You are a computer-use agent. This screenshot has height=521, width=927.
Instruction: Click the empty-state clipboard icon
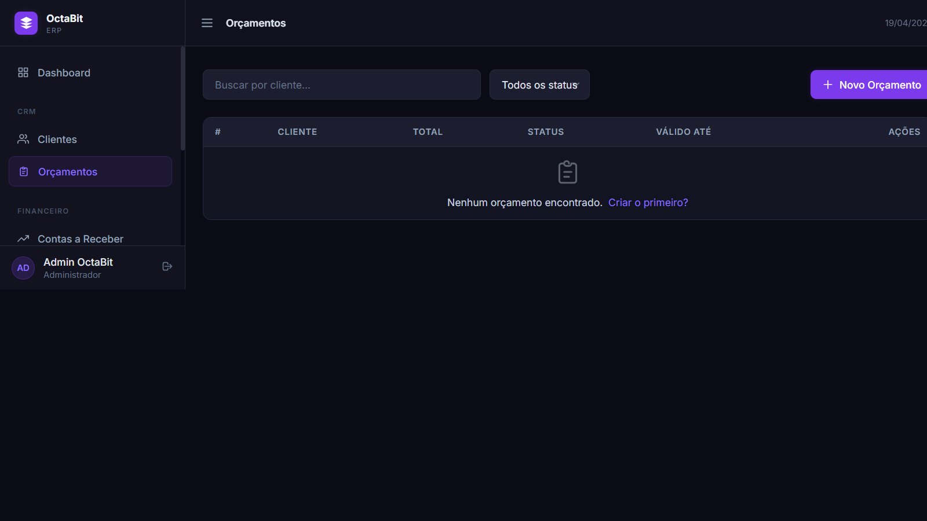tap(567, 173)
